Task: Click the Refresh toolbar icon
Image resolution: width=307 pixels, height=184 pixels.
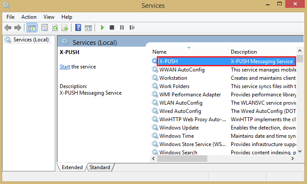Action: click(55, 27)
